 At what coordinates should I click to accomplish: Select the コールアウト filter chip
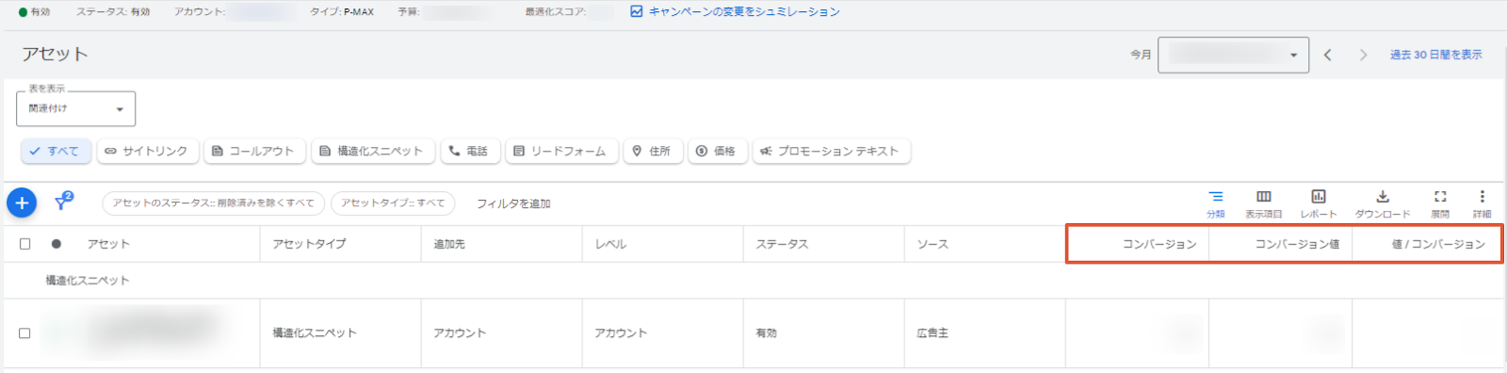(254, 151)
